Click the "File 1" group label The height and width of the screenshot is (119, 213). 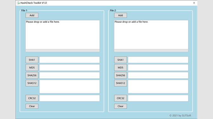point(24,10)
